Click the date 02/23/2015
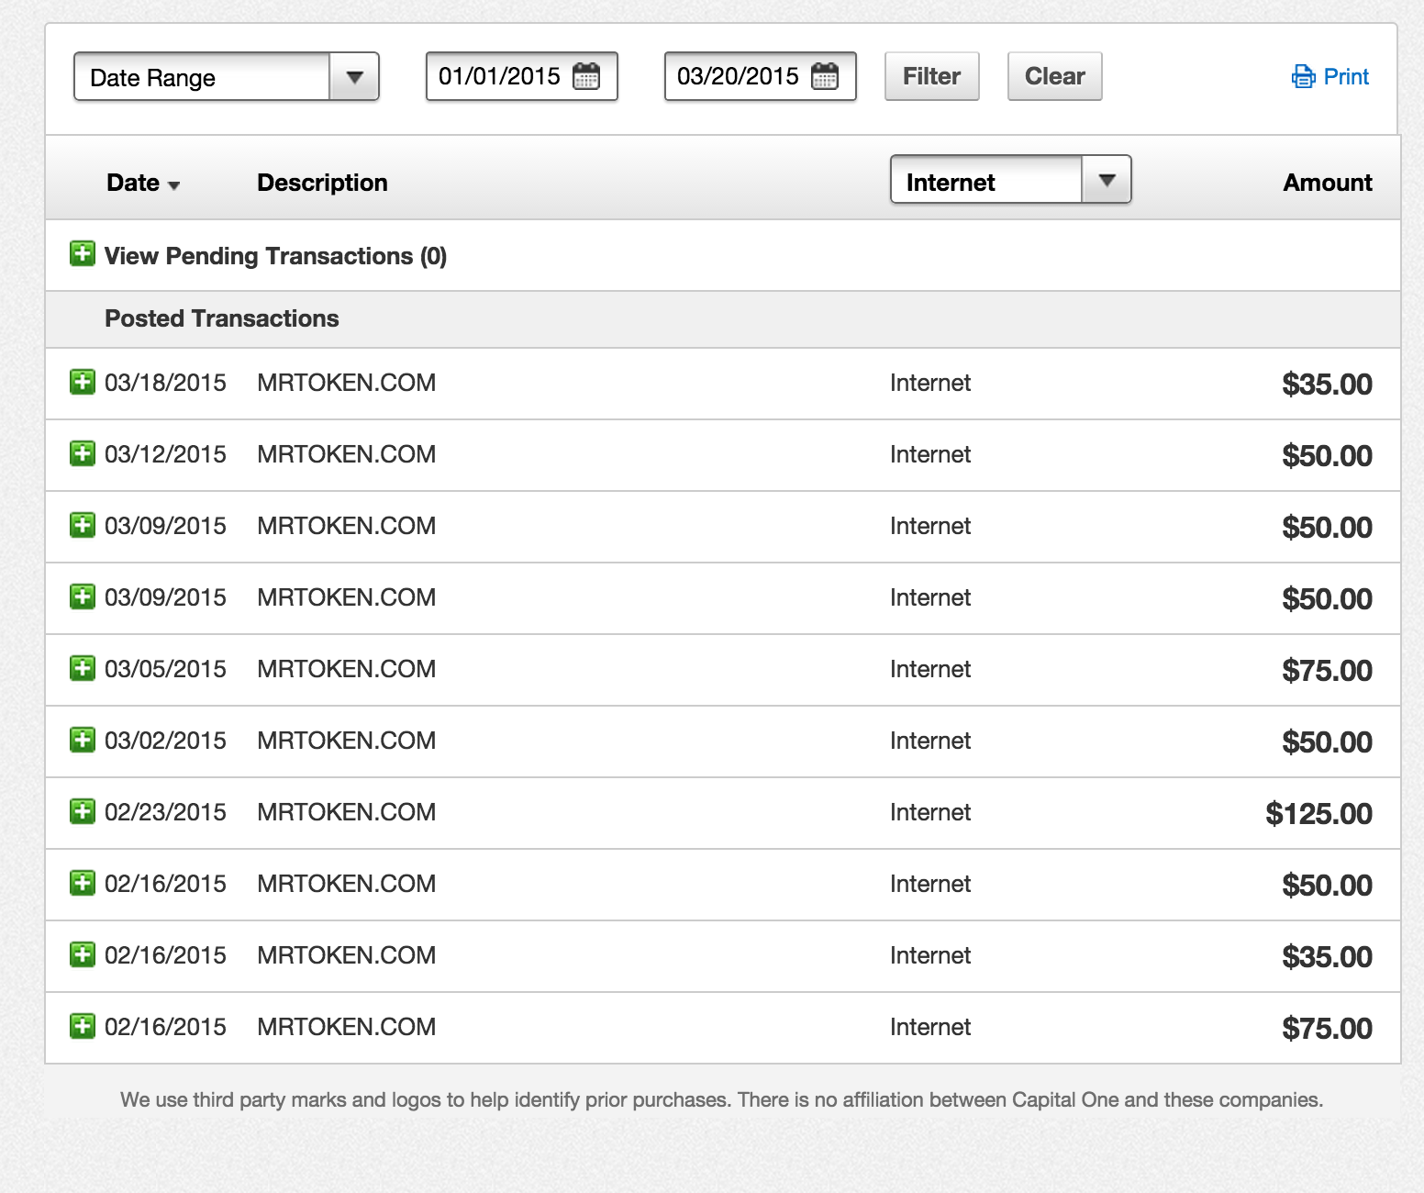This screenshot has width=1424, height=1193. tap(165, 812)
